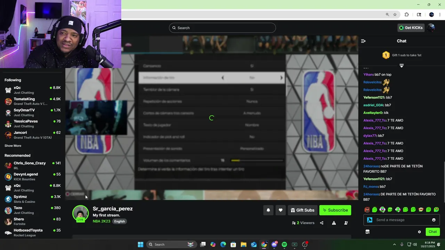This screenshot has width=445, height=250.
Task: Open File Explorer from taskbar
Action: (243, 244)
